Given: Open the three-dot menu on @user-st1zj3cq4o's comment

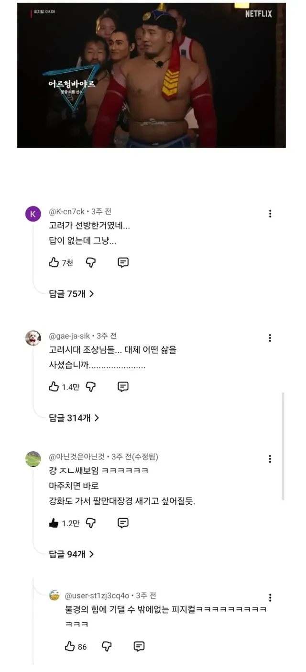Looking at the screenshot, I should pos(271,597).
